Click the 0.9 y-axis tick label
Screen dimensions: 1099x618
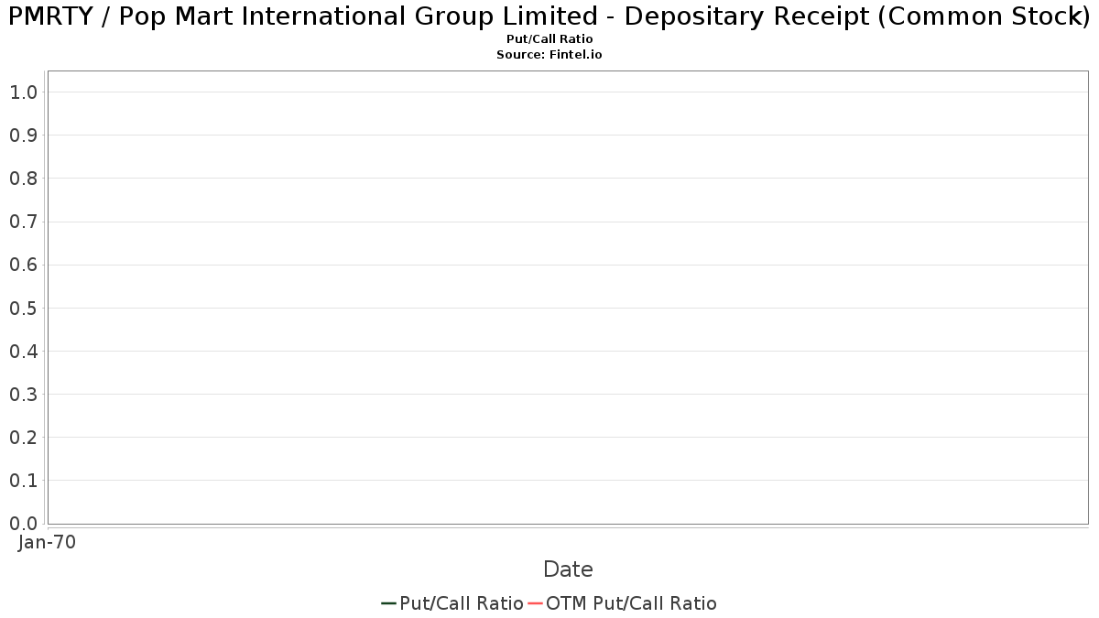pos(23,136)
